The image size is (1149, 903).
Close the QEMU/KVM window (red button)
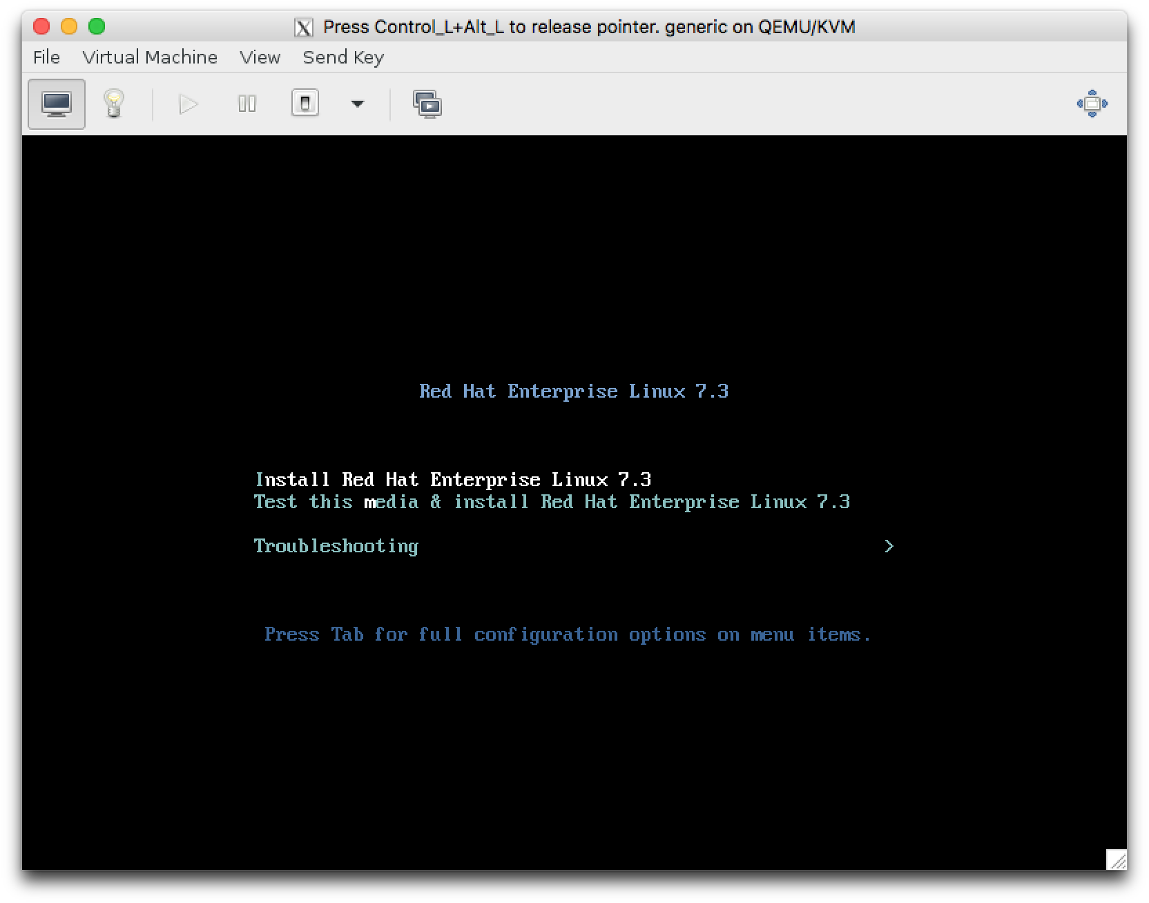coord(41,26)
